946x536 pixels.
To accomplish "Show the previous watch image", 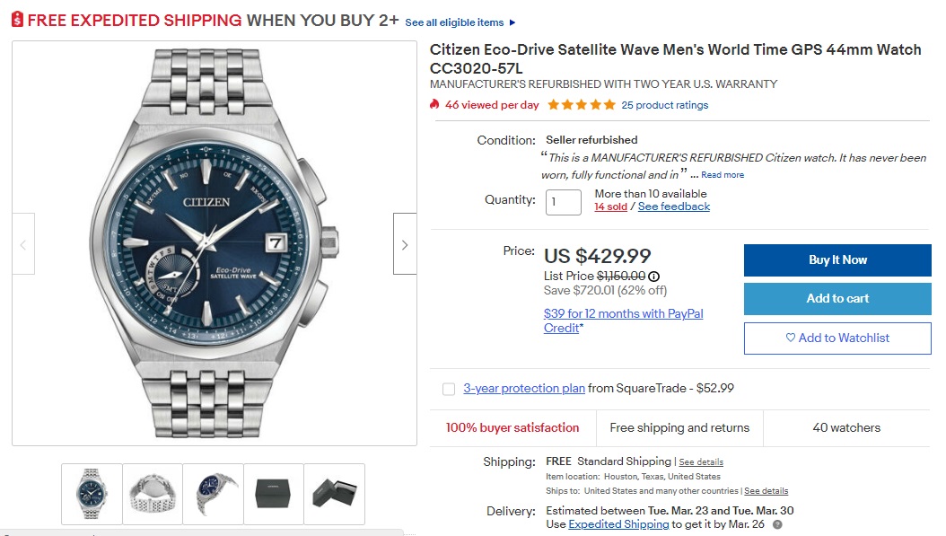I will [x=23, y=244].
